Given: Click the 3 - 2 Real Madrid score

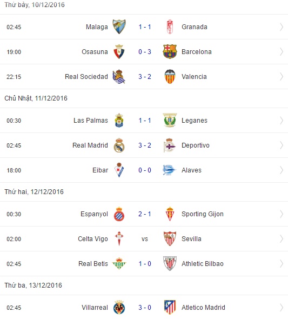Looking at the screenshot, I should point(145,145).
